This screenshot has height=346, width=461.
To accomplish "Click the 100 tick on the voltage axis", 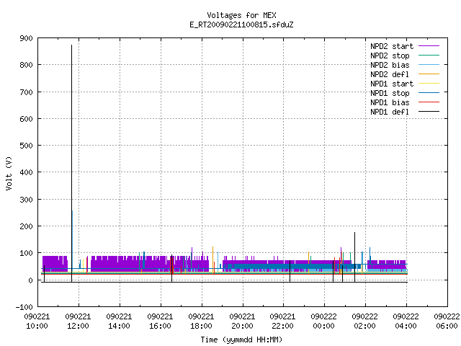I will [26, 253].
